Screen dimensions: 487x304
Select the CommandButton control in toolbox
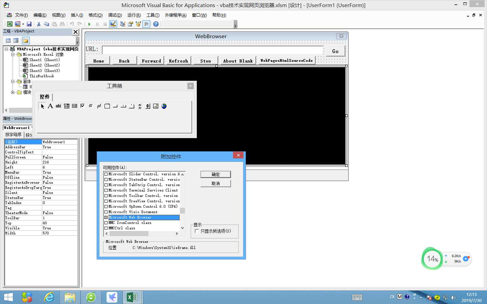[x=115, y=106]
